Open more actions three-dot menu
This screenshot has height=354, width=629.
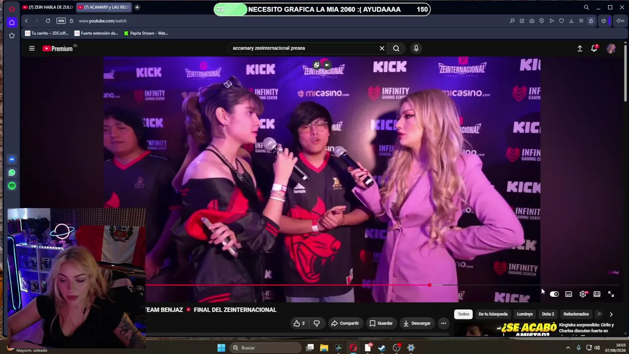tap(443, 324)
